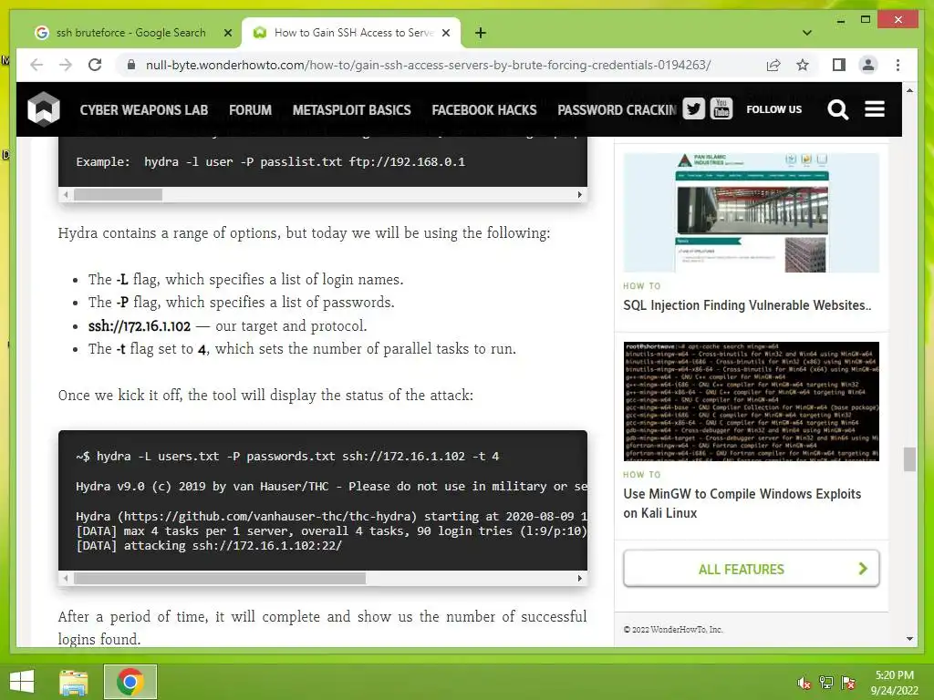Share this page using the share icon
The image size is (934, 700).
[773, 65]
